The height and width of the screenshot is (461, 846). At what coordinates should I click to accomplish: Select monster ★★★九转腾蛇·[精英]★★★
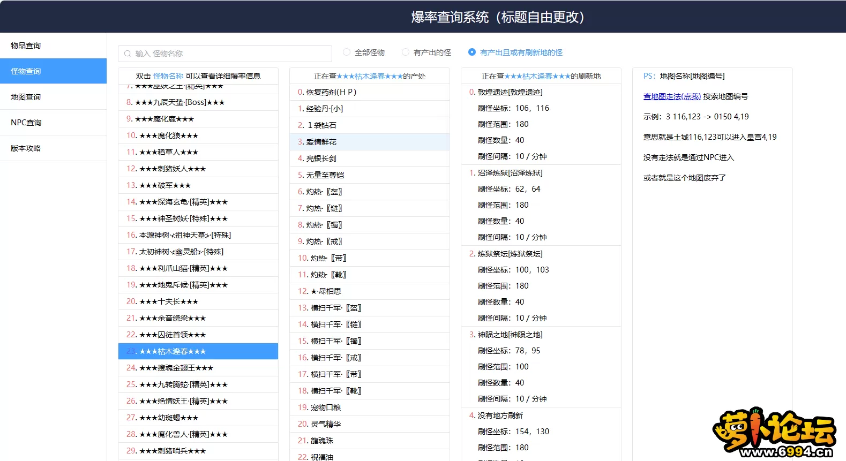click(198, 384)
